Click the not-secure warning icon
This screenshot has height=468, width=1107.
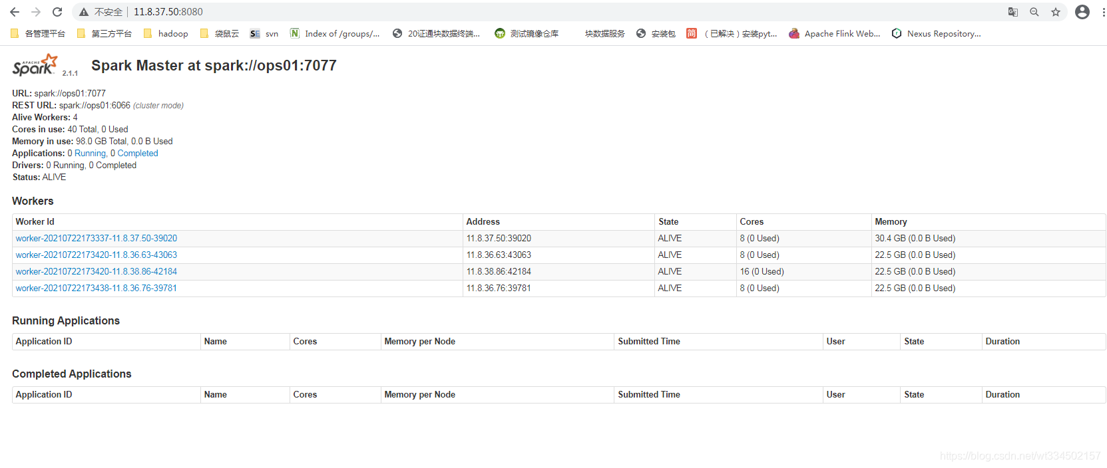84,12
